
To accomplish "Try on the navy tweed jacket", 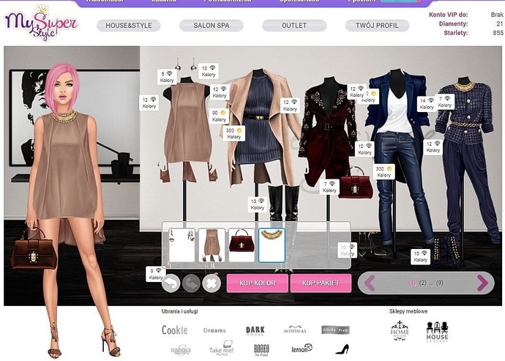I will pos(464,113).
